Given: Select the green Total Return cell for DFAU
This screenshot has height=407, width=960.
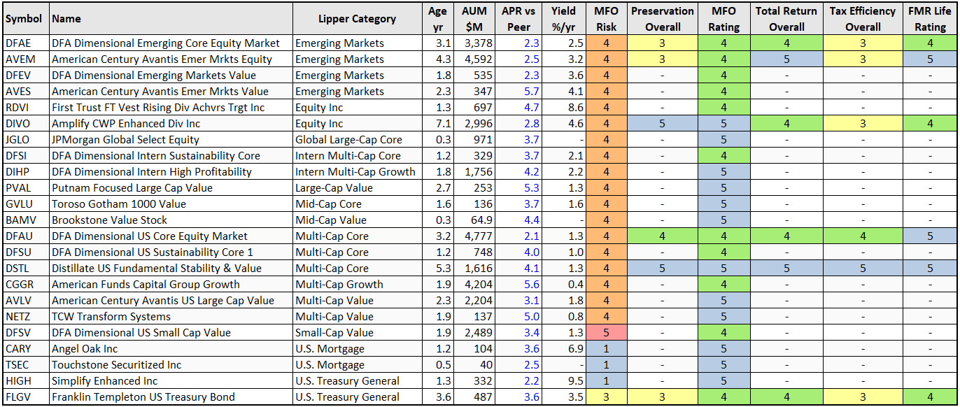Looking at the screenshot, I should pyautogui.click(x=786, y=236).
